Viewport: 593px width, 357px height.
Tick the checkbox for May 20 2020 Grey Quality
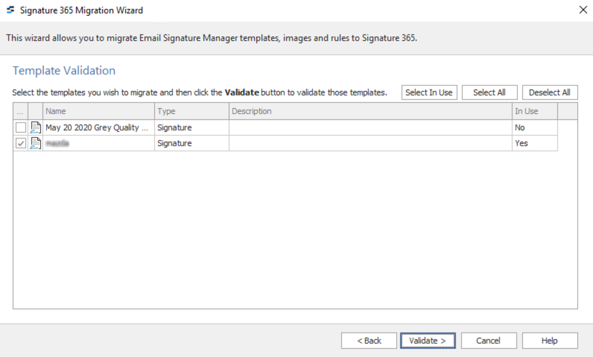21,127
